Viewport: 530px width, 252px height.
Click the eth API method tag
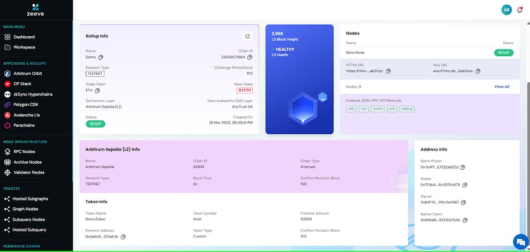point(351,109)
